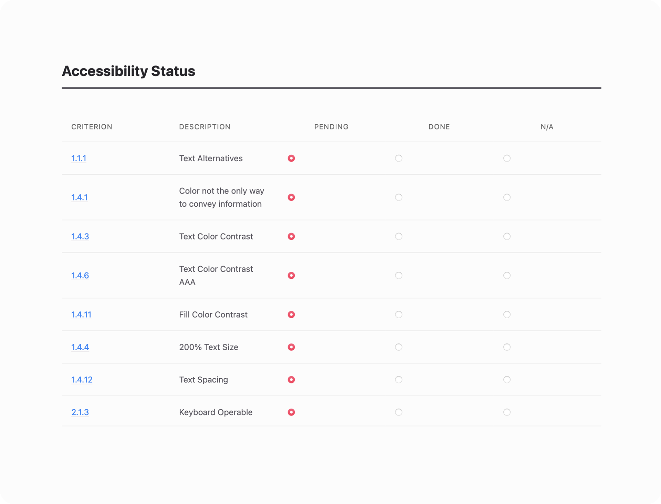
Task: Click the Pending column header
Action: point(331,127)
